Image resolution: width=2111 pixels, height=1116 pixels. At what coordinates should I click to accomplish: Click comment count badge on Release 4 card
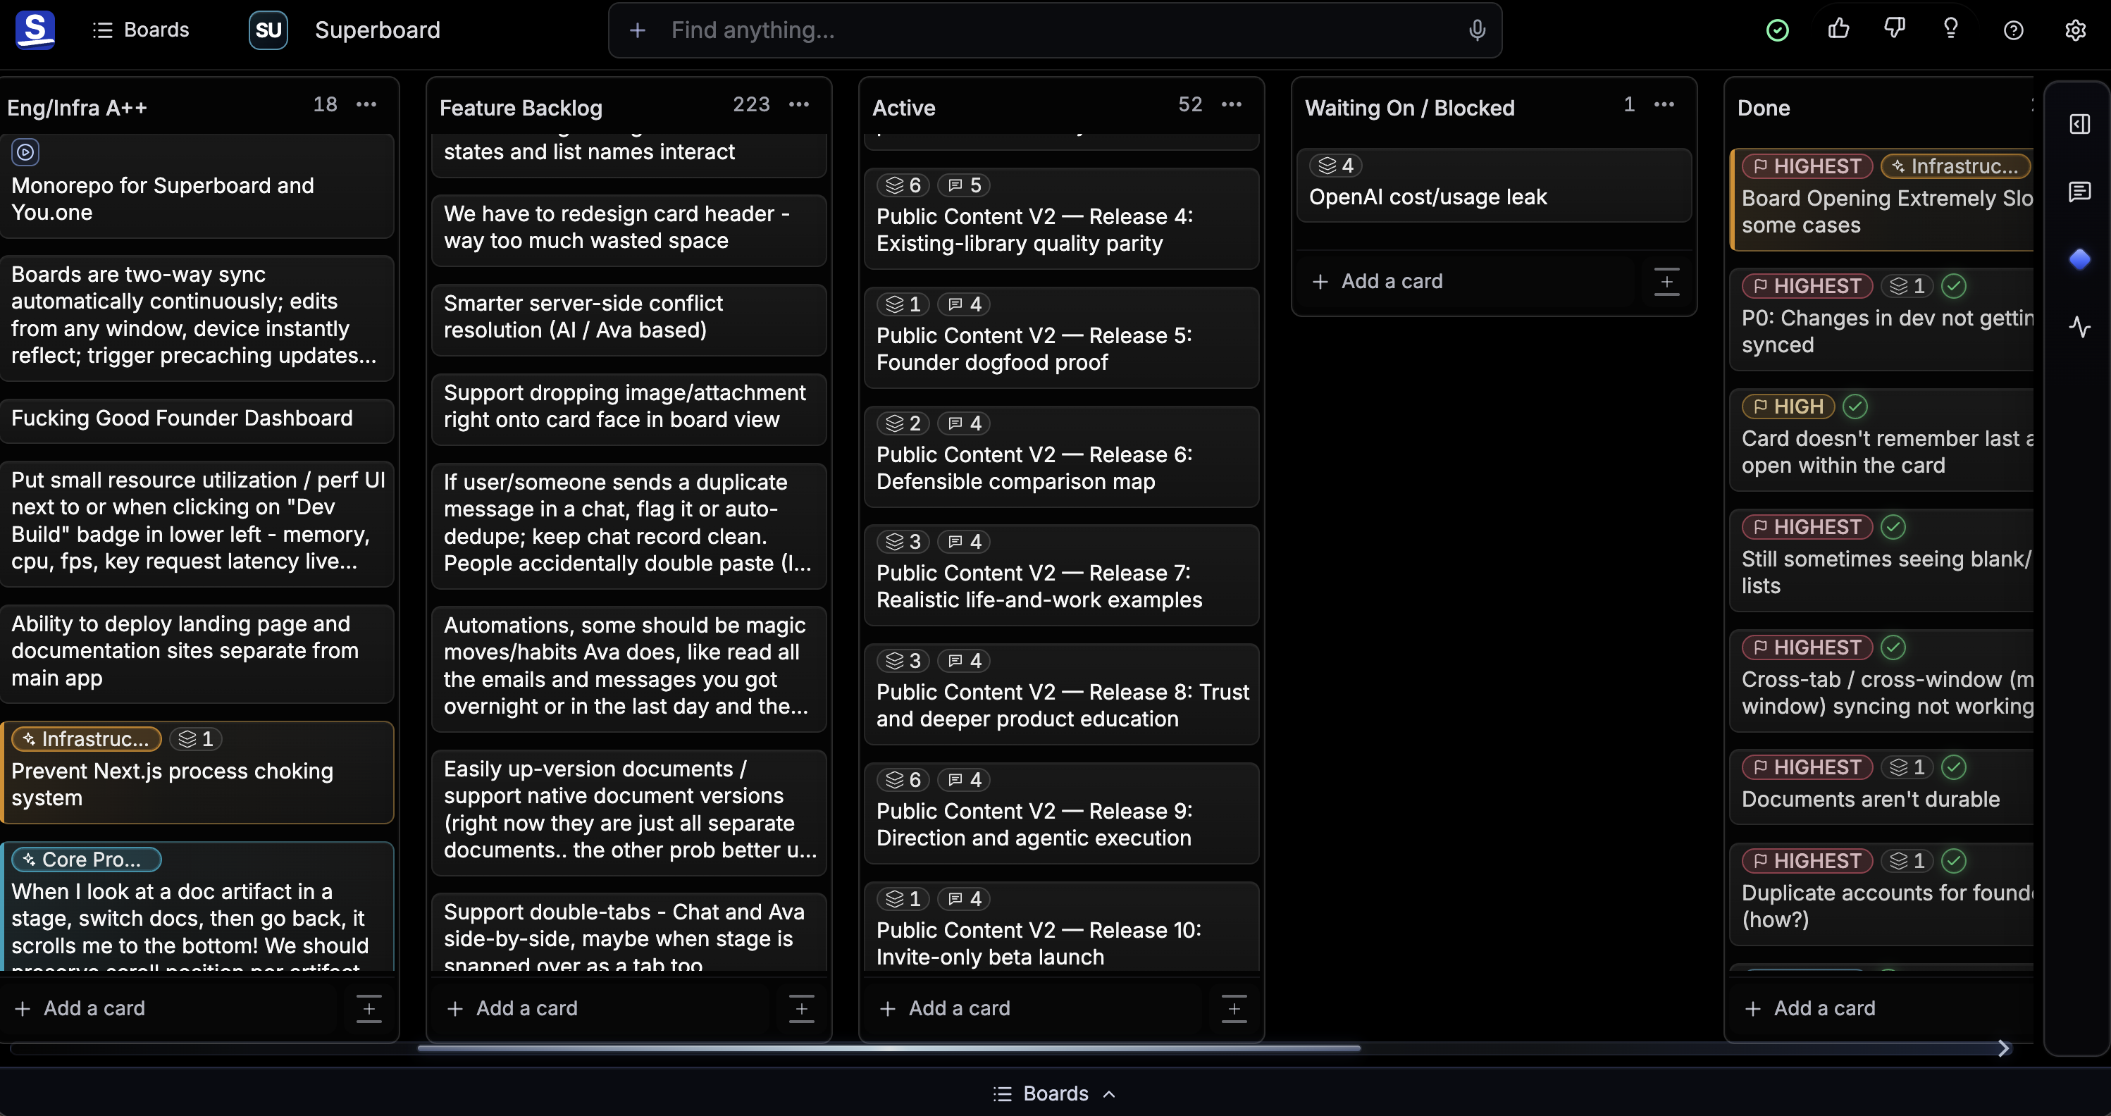tap(964, 185)
